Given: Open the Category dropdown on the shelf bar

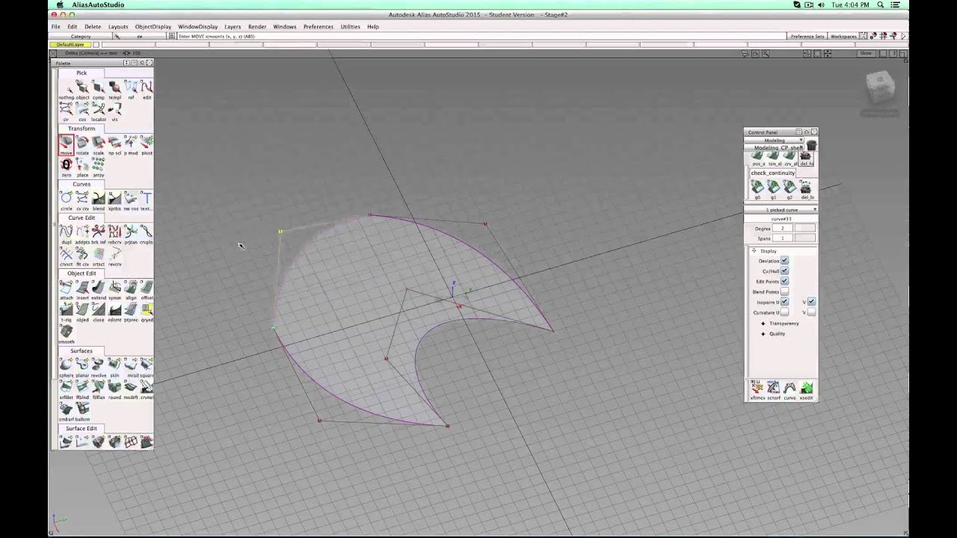Looking at the screenshot, I should [81, 36].
